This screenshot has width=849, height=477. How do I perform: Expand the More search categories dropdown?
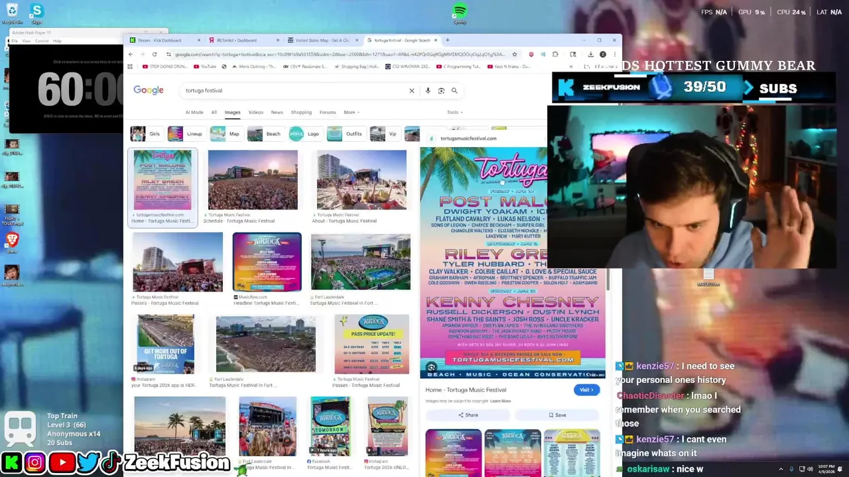[x=352, y=112]
